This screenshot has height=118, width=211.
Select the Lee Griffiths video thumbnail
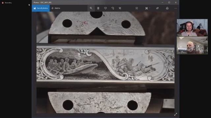192,45
